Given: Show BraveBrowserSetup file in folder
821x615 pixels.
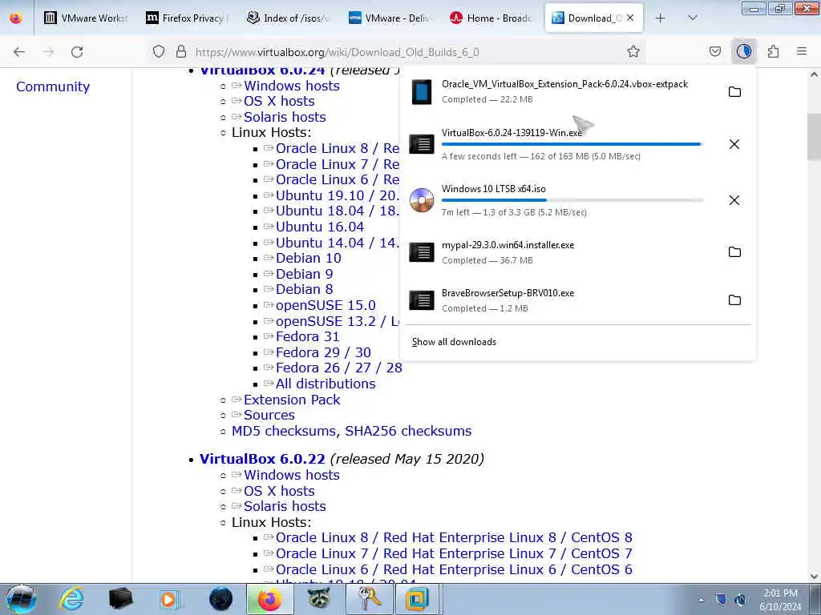Looking at the screenshot, I should point(734,300).
